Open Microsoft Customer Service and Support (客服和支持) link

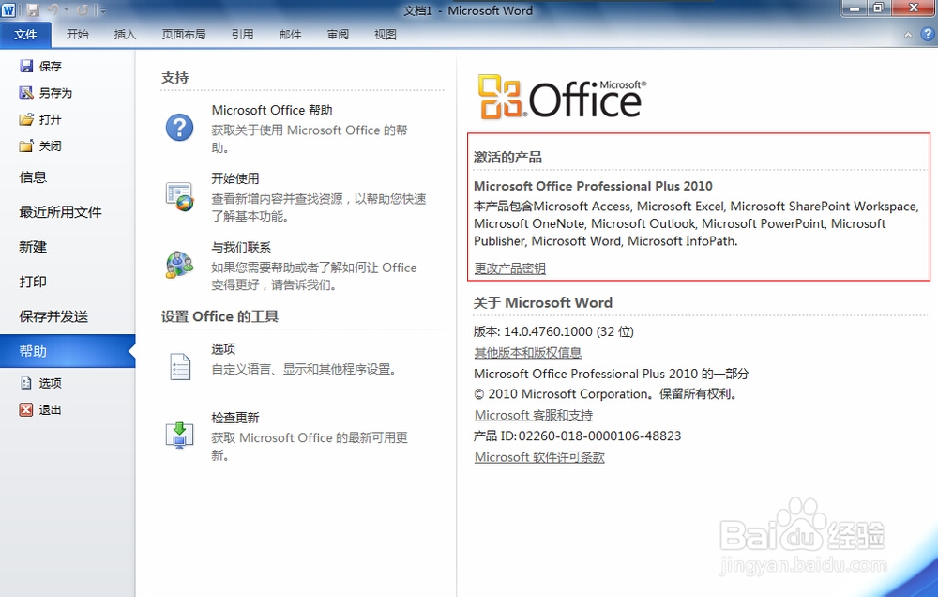coord(534,415)
